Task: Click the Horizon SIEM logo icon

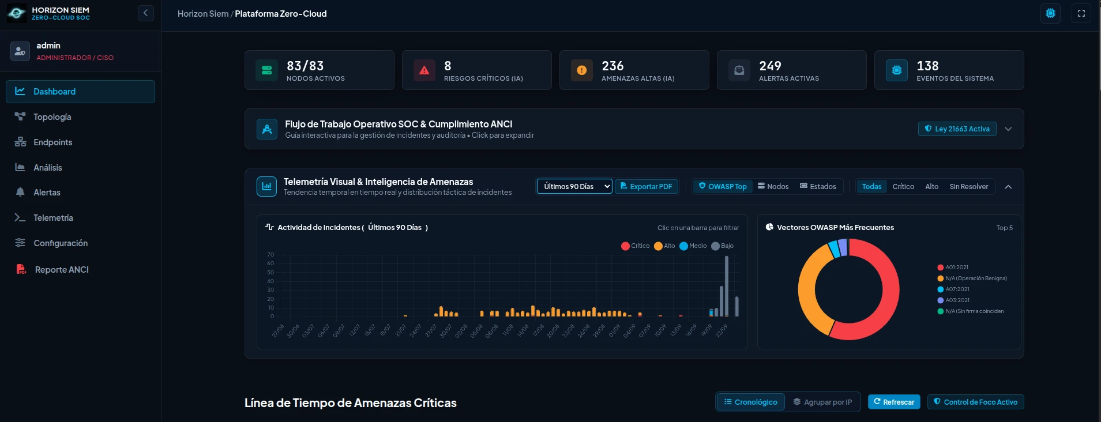Action: 16,13
